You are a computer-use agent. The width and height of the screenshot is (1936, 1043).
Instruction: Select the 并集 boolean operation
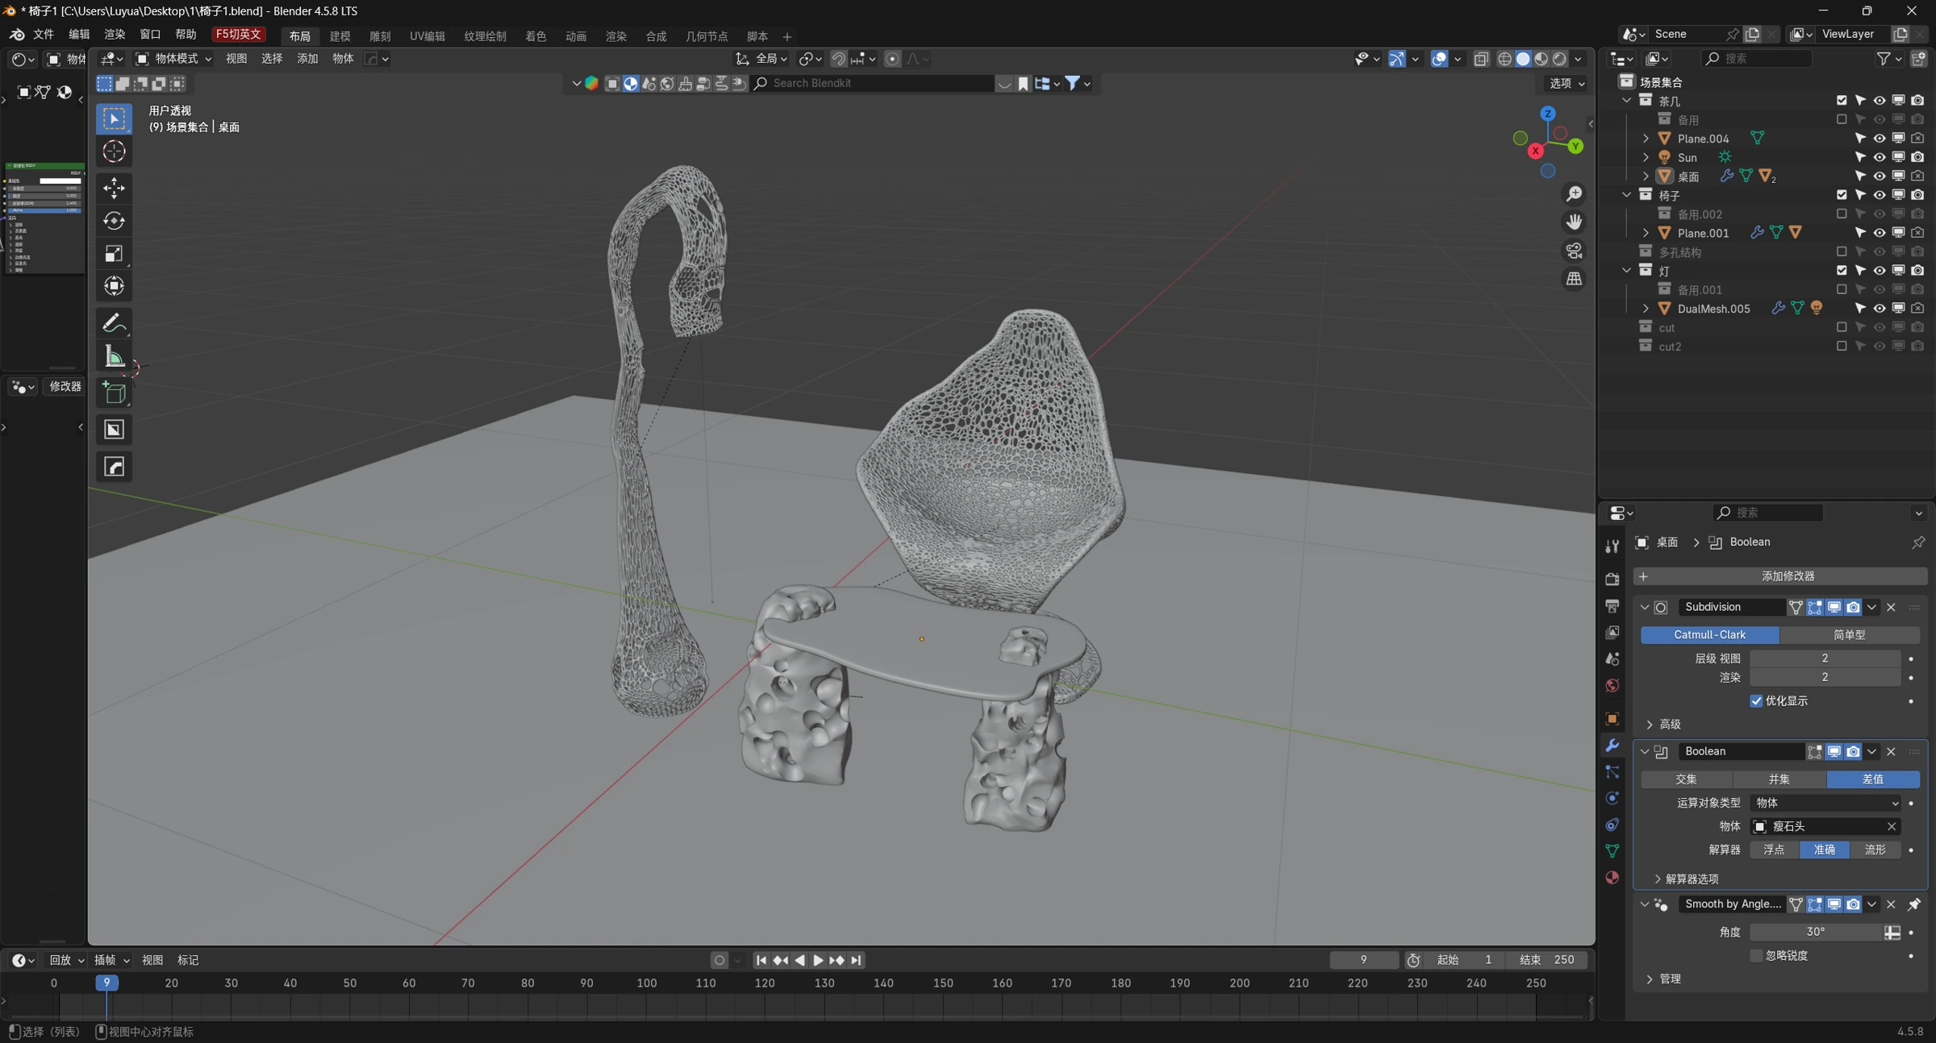tap(1780, 779)
